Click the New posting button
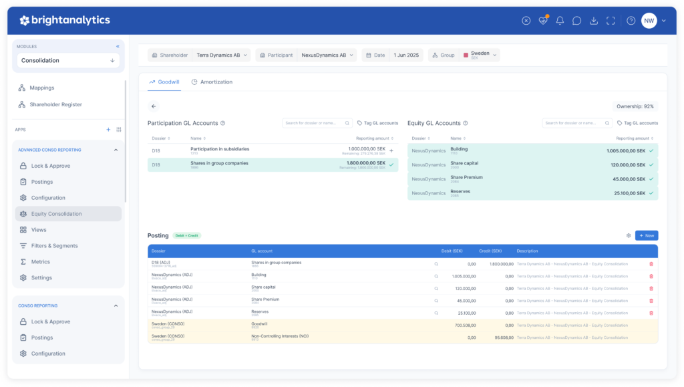This screenshot has height=387, width=684. coord(647,235)
